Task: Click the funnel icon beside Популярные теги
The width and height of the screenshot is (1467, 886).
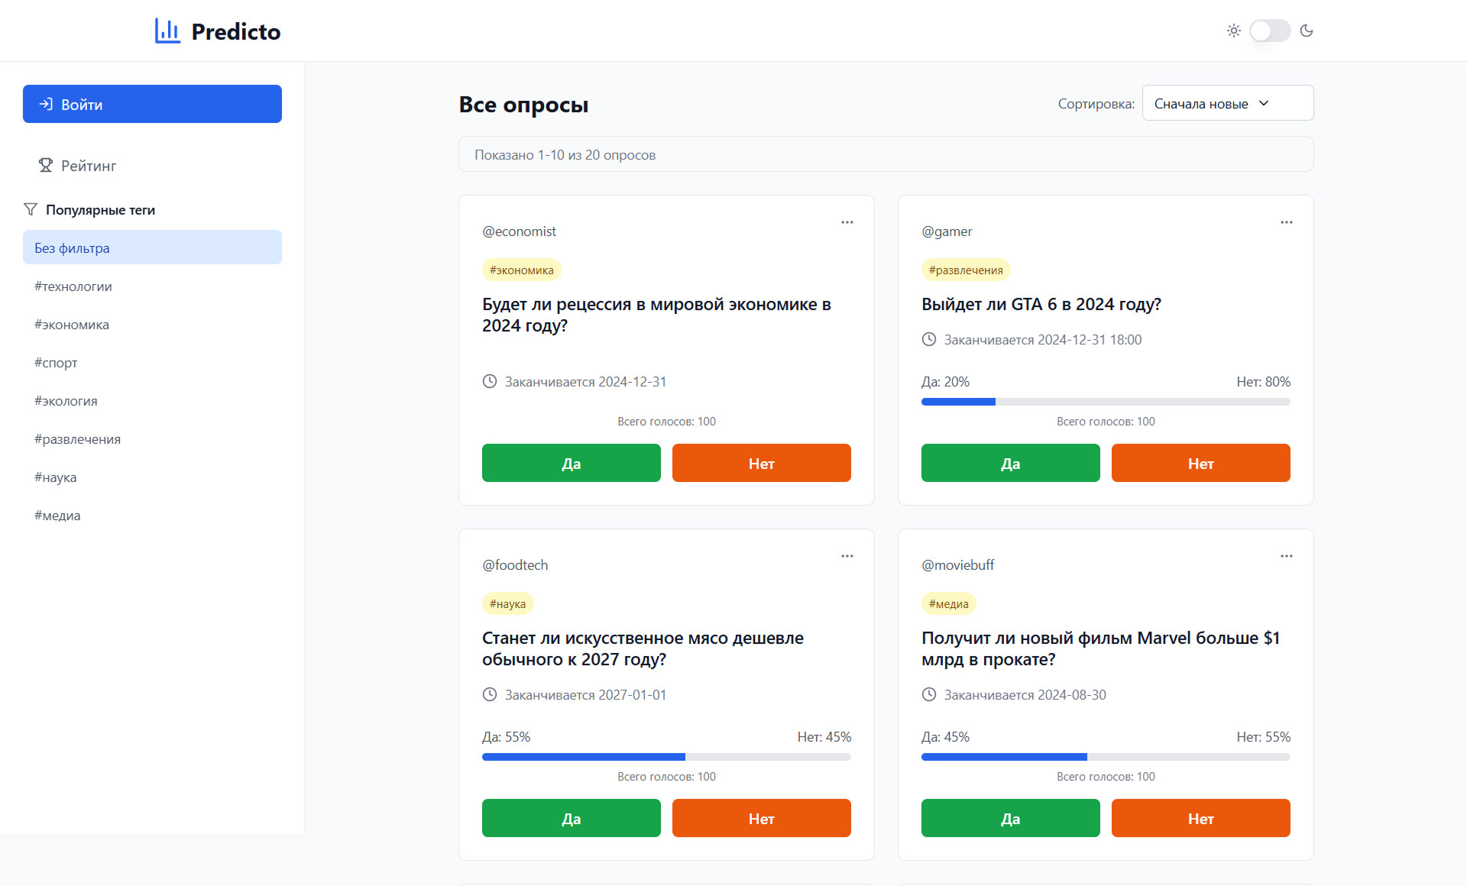Action: click(31, 209)
